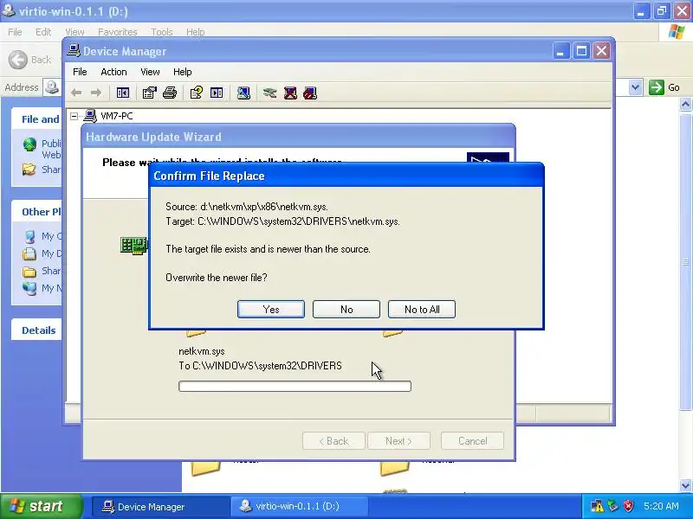The width and height of the screenshot is (693, 519).
Task: Click the network adapter card icon
Action: 133,246
